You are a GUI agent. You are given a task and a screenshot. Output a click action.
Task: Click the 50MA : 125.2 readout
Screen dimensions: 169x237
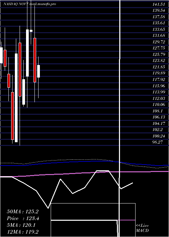coord(23,212)
